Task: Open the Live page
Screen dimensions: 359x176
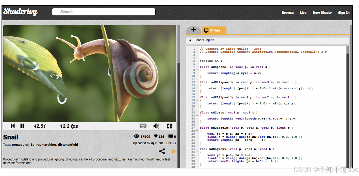Action: pos(303,13)
